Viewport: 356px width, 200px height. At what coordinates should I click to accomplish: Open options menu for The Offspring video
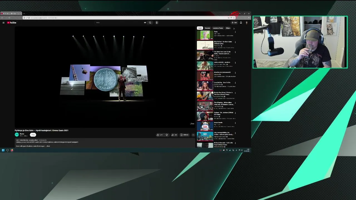click(x=235, y=103)
